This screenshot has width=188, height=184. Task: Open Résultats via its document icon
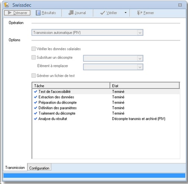tap(38, 13)
